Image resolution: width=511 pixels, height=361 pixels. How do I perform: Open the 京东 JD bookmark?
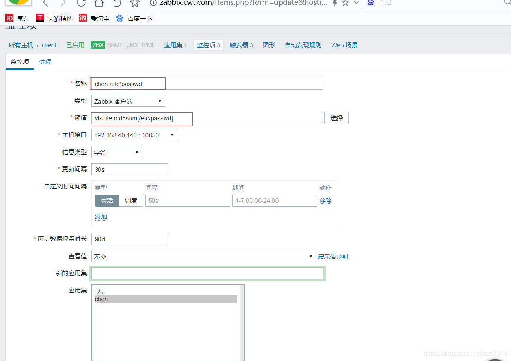pos(18,18)
